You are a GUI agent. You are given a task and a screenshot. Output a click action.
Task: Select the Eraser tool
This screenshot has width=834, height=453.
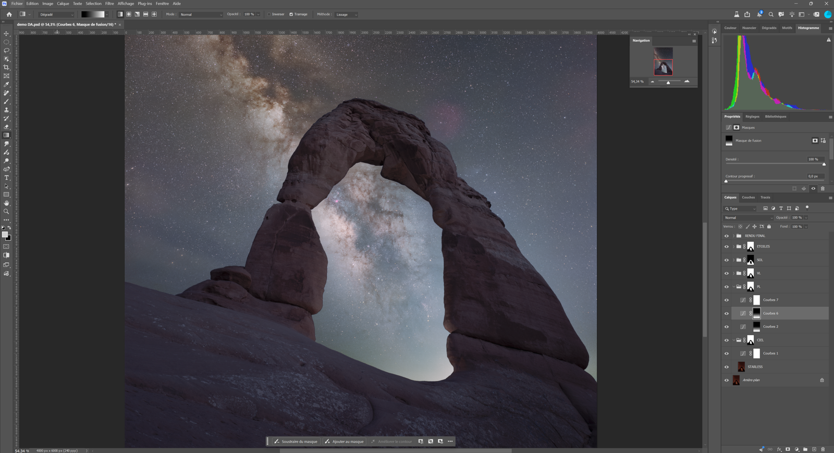6,127
